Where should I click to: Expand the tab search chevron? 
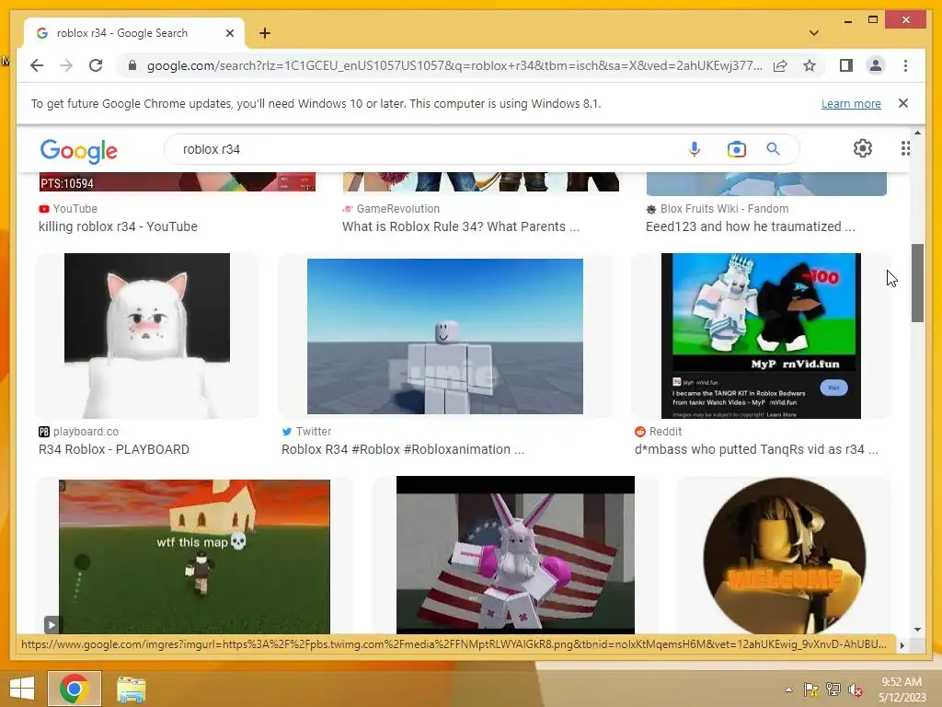click(813, 33)
